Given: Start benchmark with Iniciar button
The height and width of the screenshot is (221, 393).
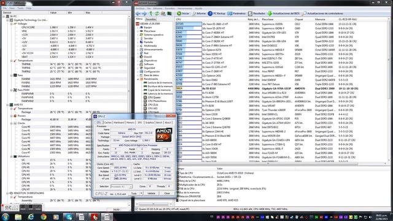Looking at the screenshot, I should (x=183, y=14).
